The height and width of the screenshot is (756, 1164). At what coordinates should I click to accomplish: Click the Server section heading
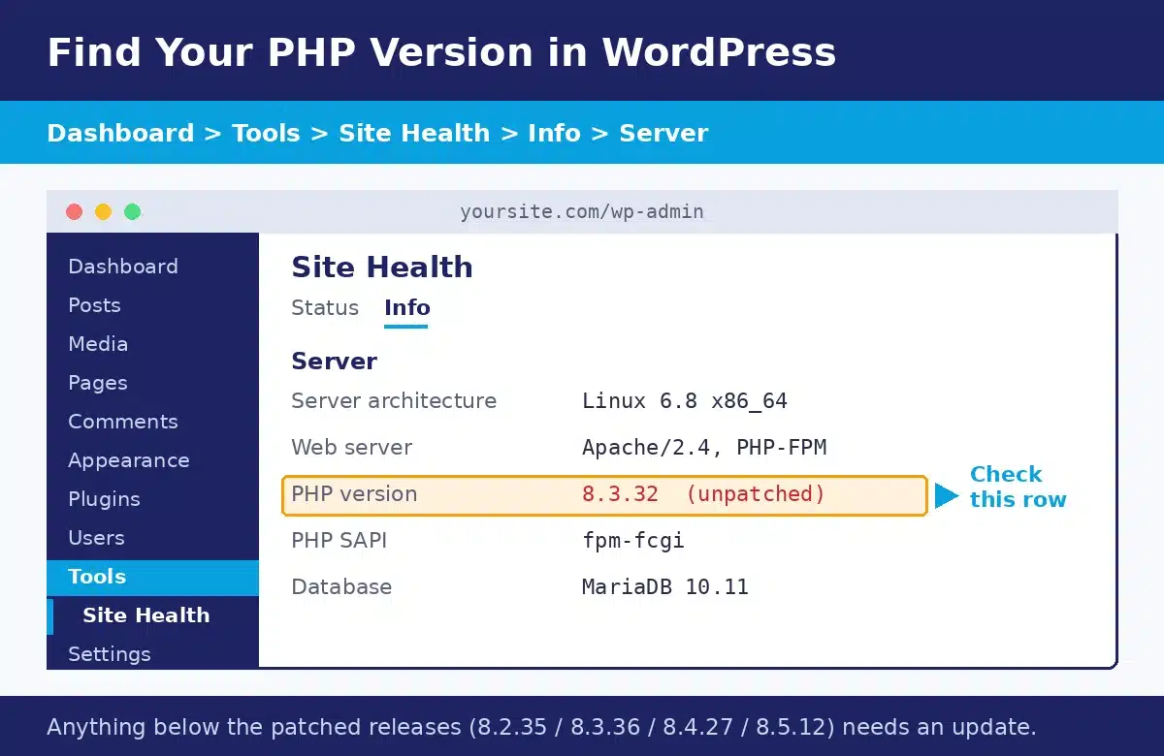(335, 362)
